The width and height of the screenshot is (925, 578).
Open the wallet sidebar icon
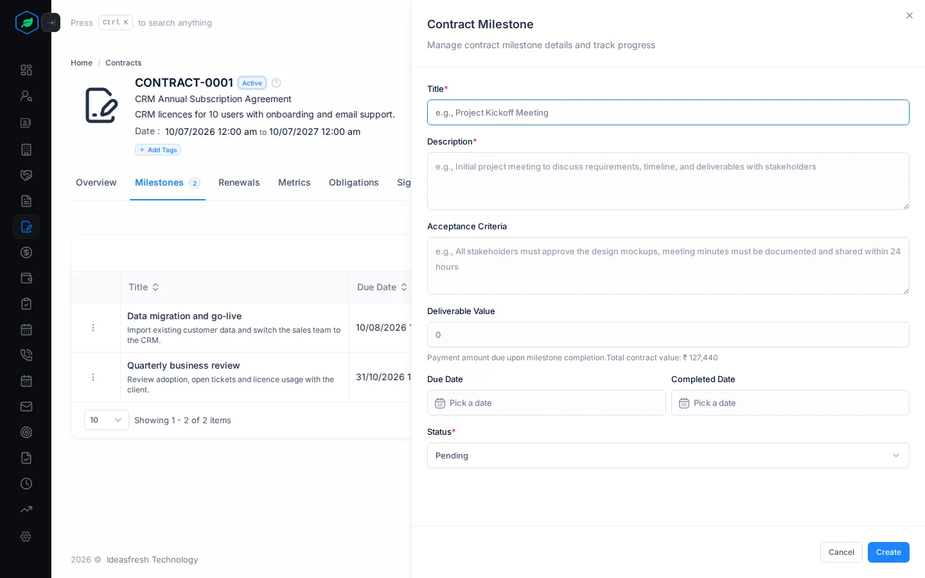point(26,278)
